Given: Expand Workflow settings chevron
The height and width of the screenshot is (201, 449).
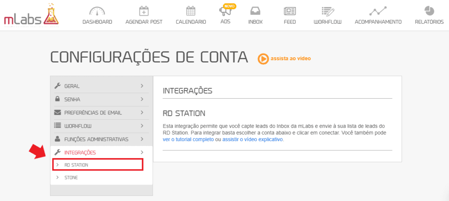Looking at the screenshot, I should coord(142,126).
